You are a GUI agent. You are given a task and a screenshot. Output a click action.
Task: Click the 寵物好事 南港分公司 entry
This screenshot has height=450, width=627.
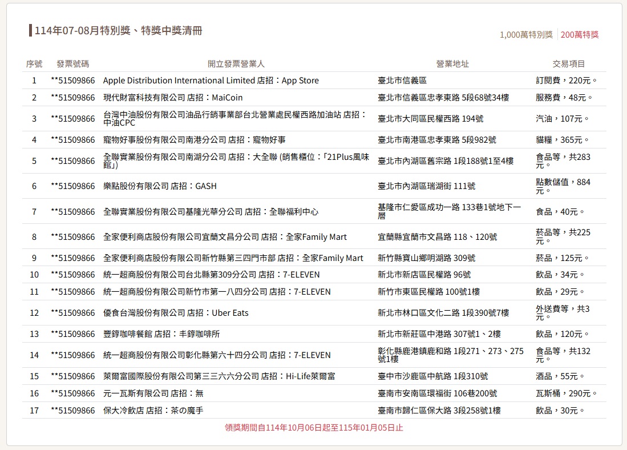(195, 140)
